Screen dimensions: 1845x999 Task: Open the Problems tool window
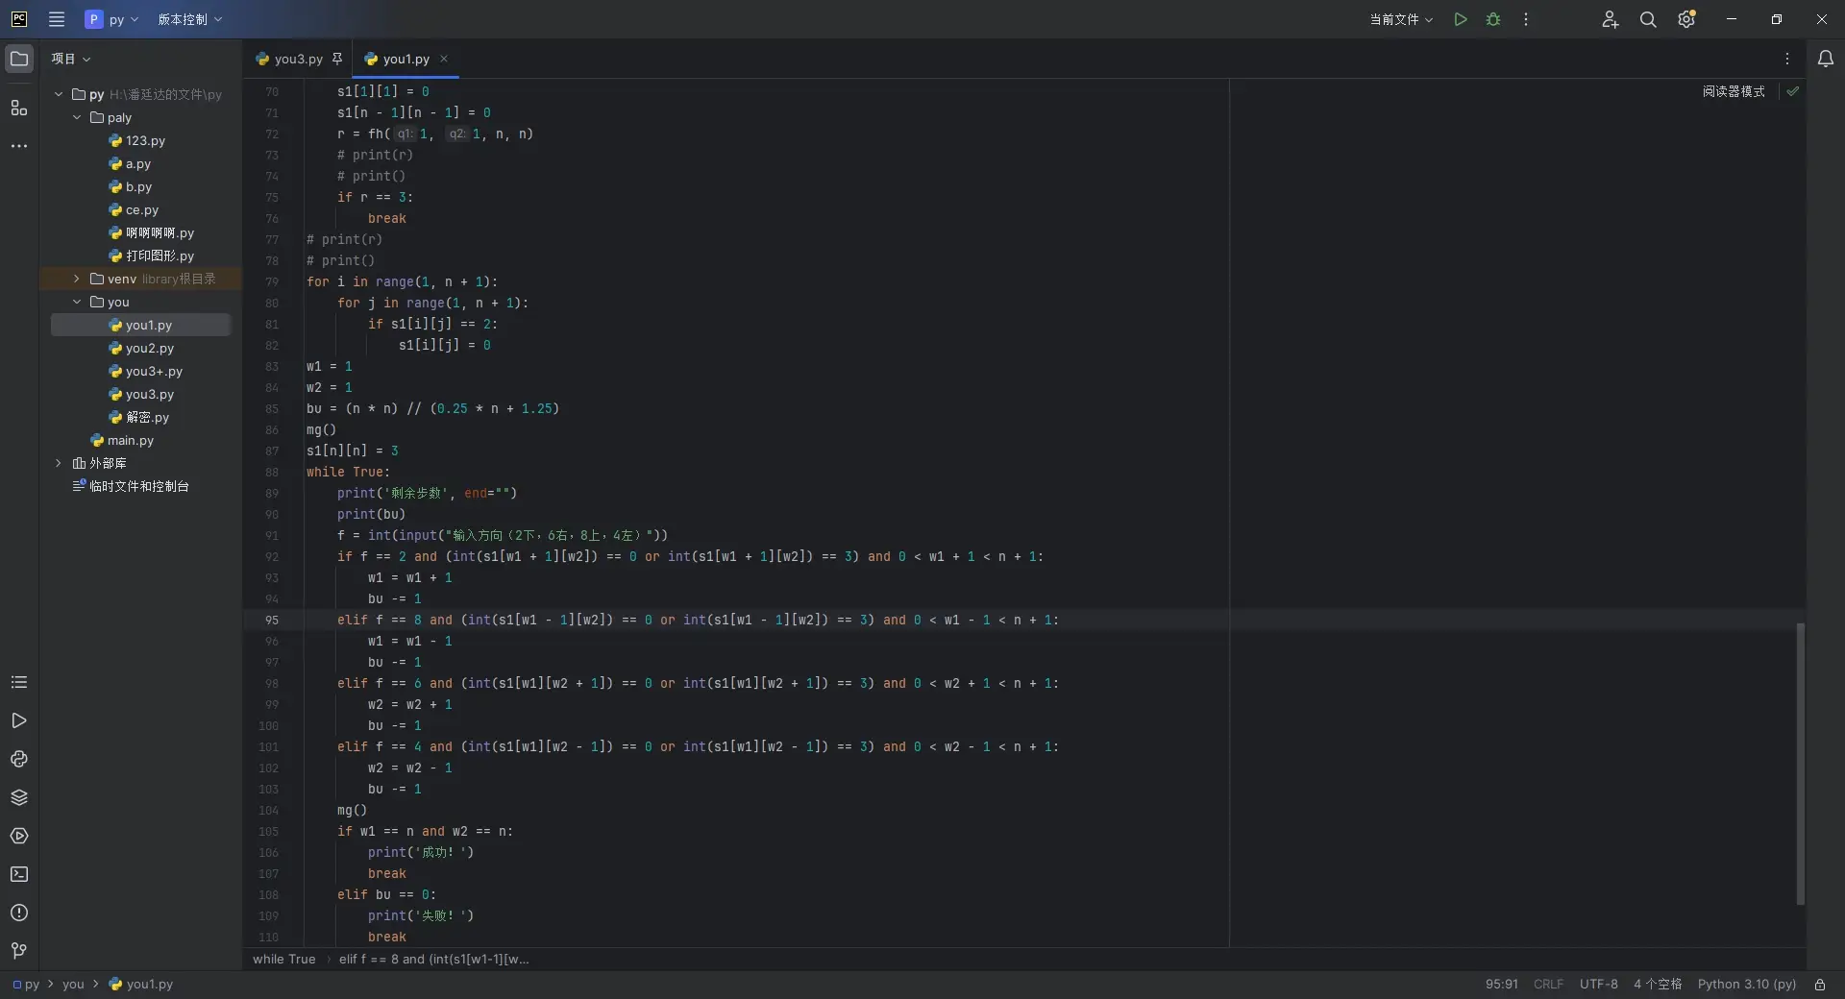pos(19,913)
